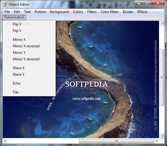The width and height of the screenshot is (167, 146).
Task: Open the Effects menu
Action: point(142,12)
